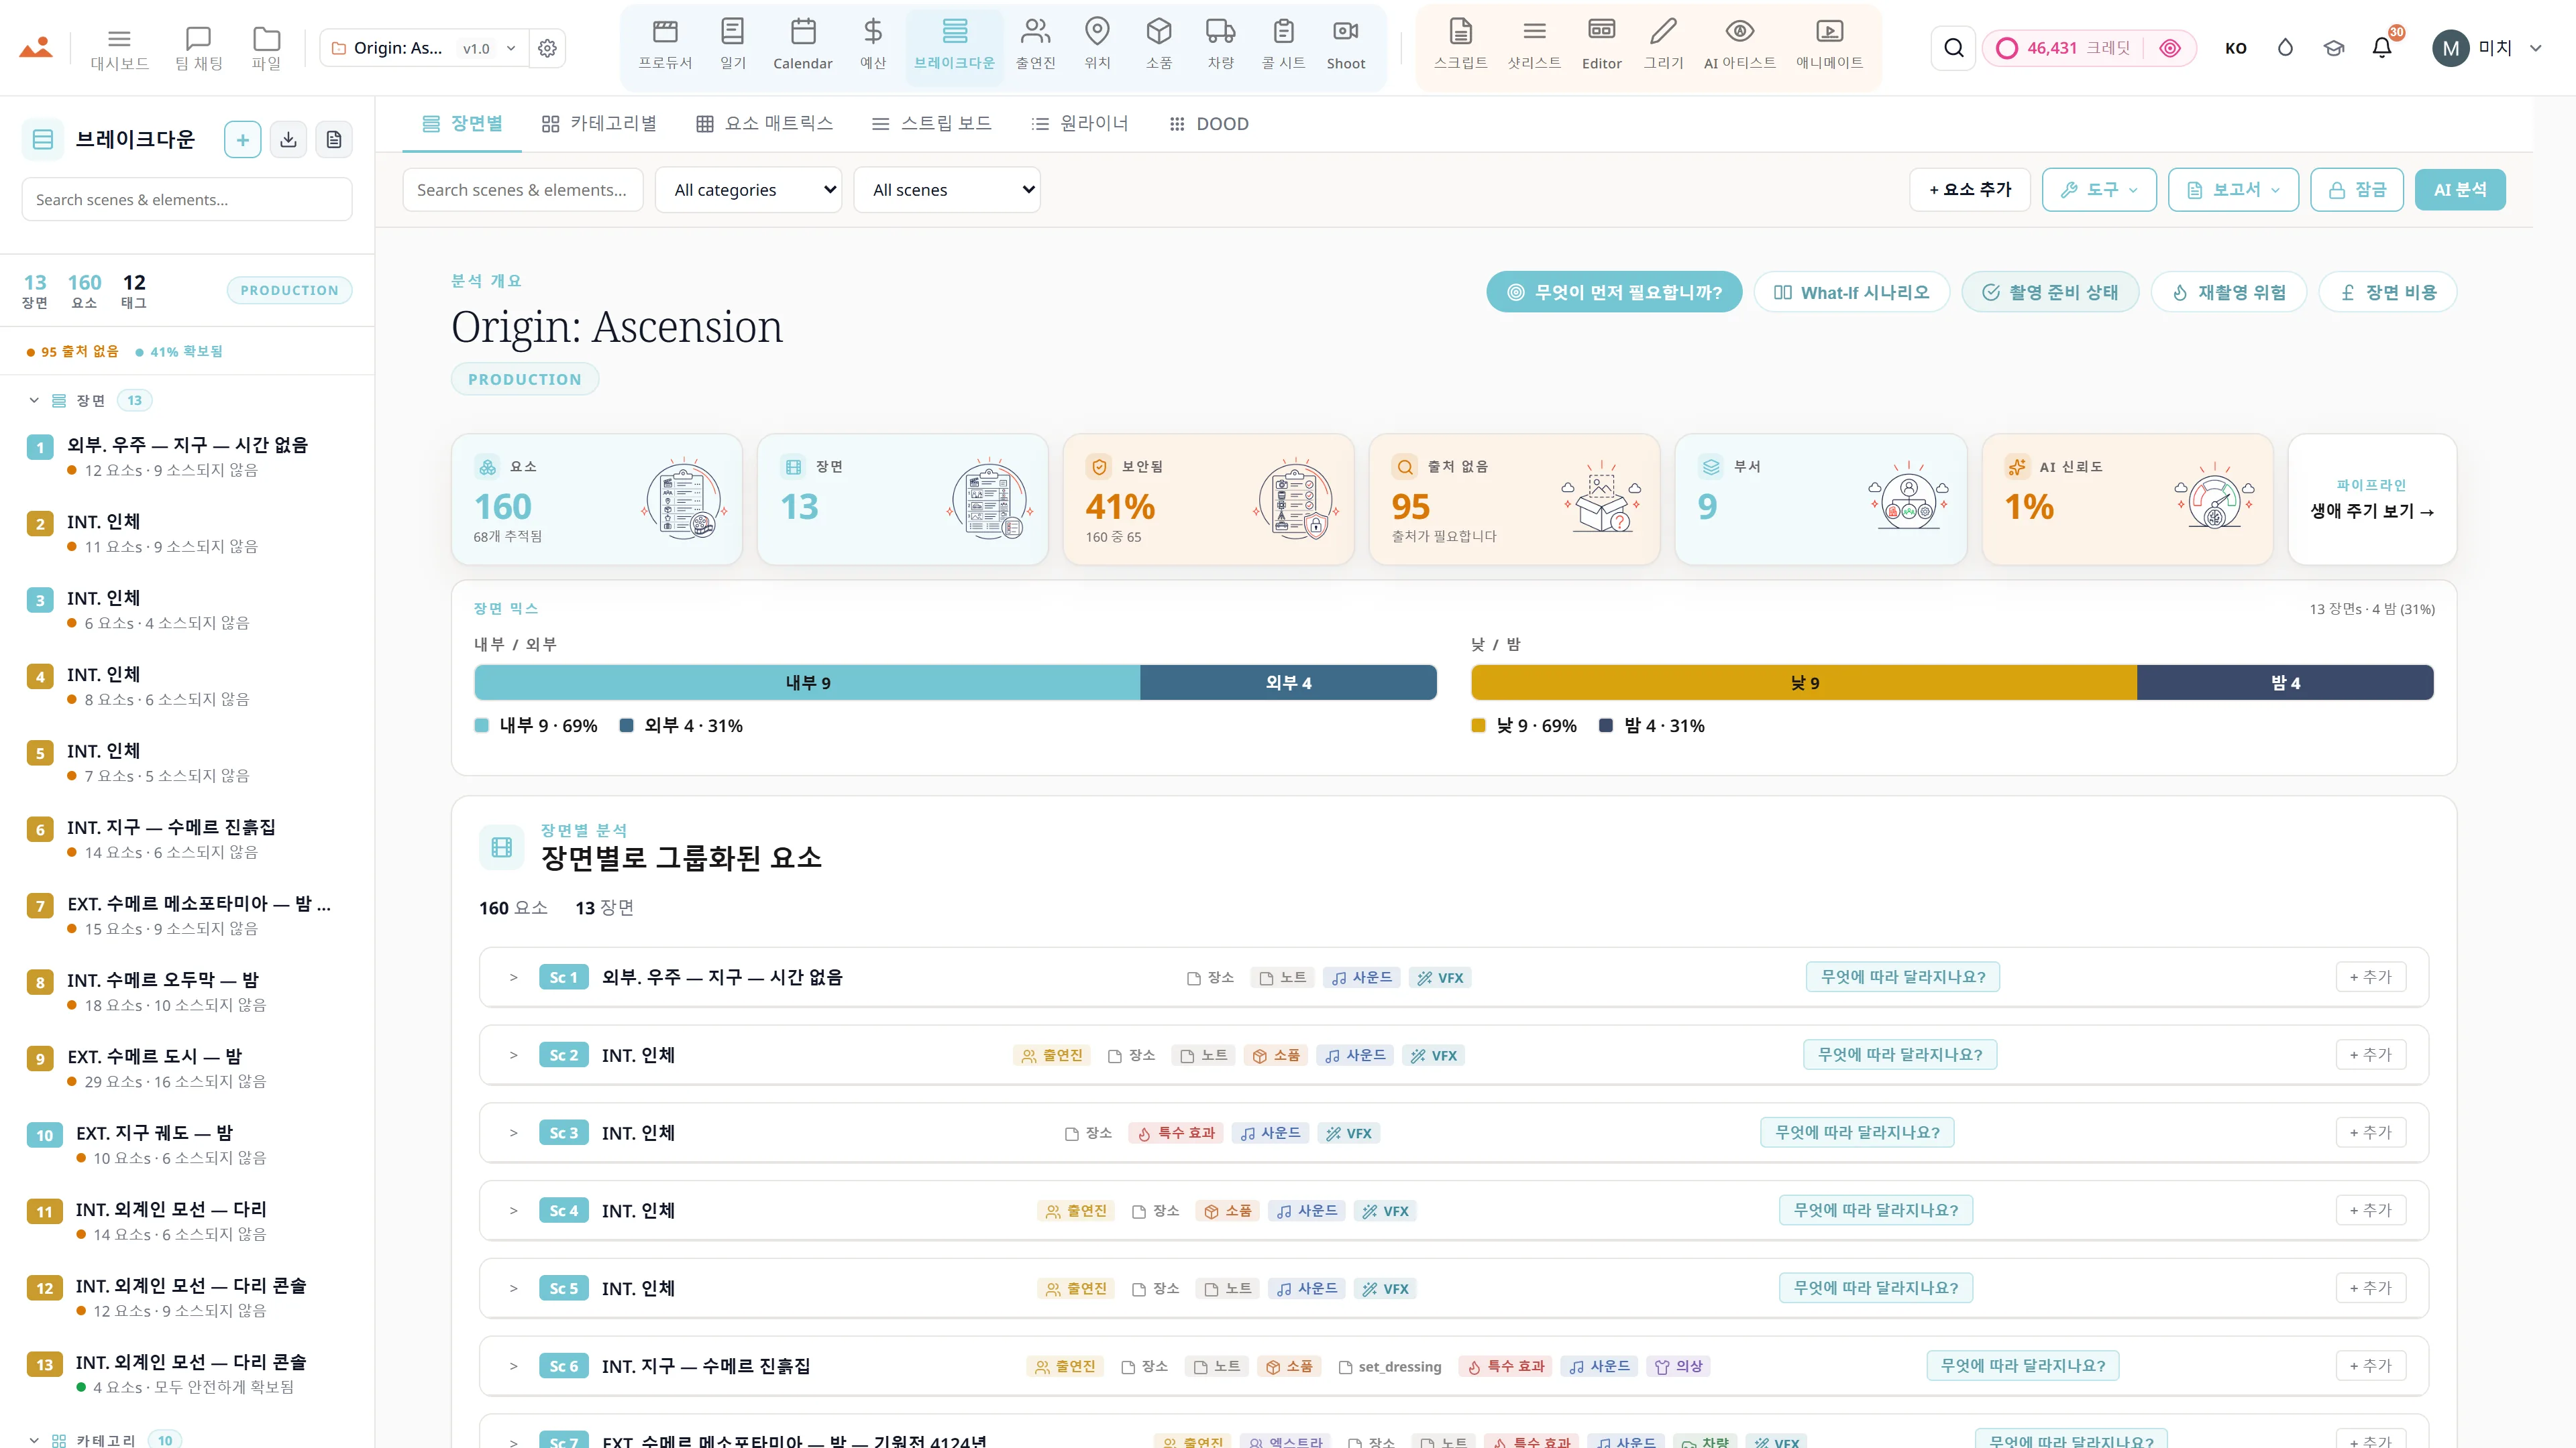Open 팀 채팅 team chat
The height and width of the screenshot is (1448, 2576).
pyautogui.click(x=198, y=48)
